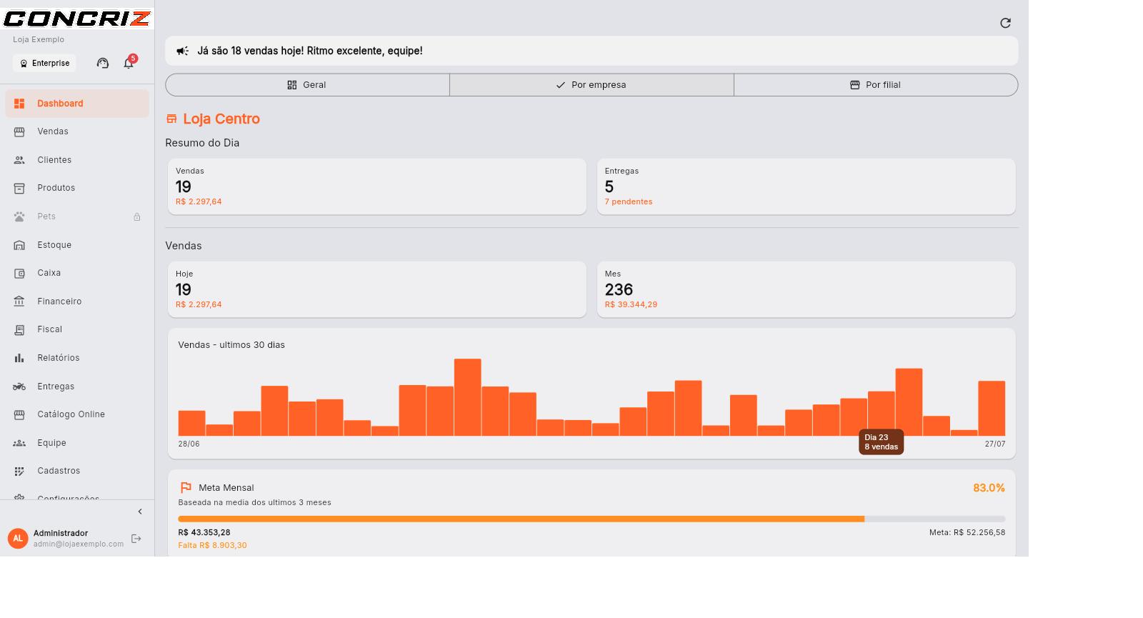
Task: Click the Entregas count 5
Action: tap(609, 186)
